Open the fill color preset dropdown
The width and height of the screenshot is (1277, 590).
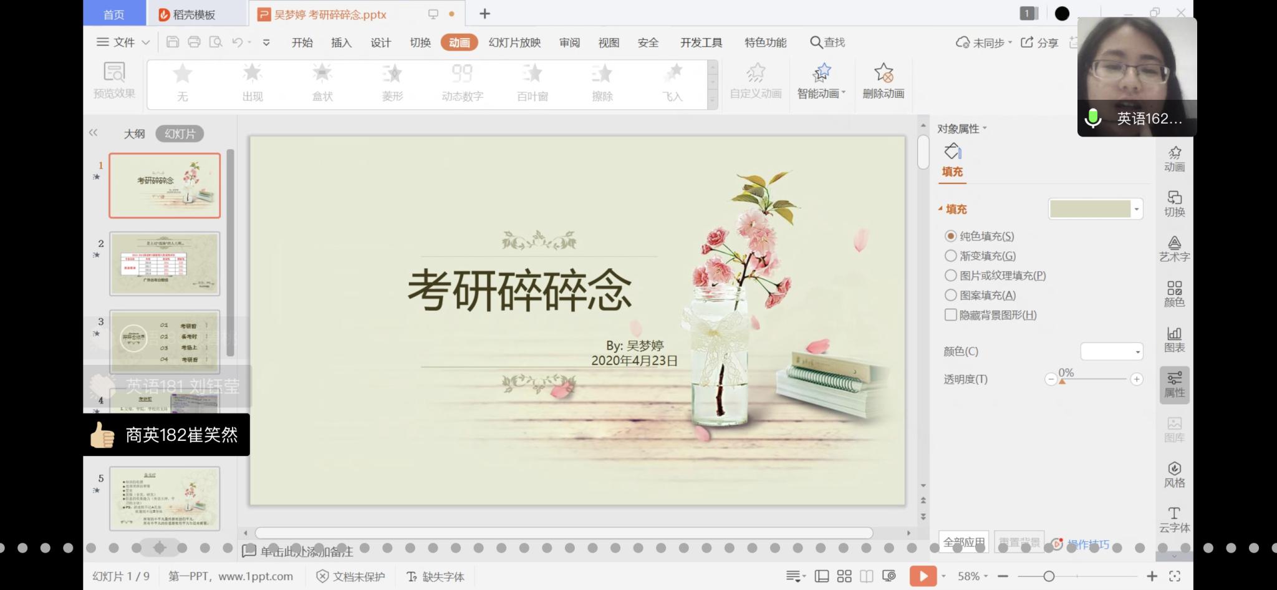coord(1137,210)
